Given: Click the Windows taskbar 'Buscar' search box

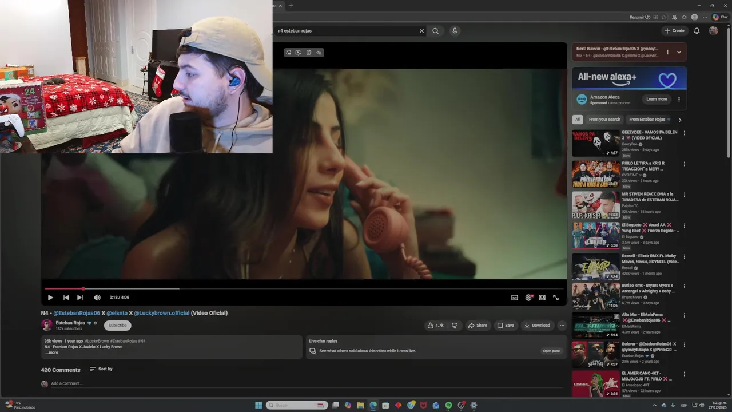Looking at the screenshot, I should point(298,405).
